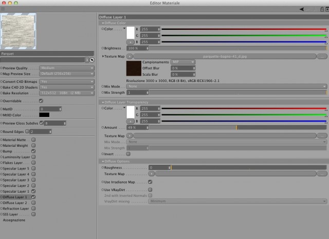
Task: Open the Diffuse Color texture map arrow button
Action: 130,56
